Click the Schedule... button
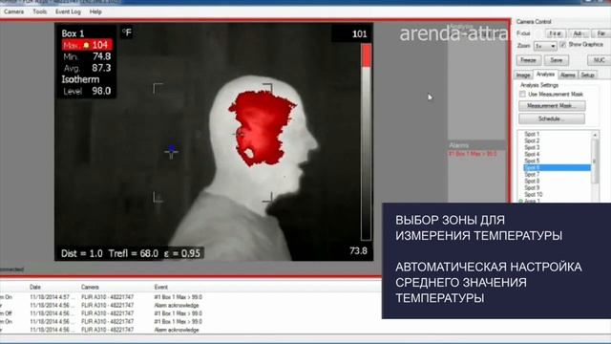 pyautogui.click(x=552, y=118)
